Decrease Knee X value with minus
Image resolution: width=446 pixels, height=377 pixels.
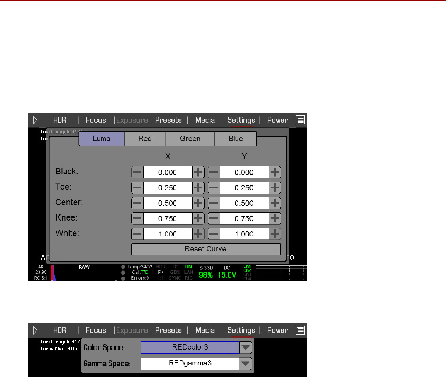[137, 218]
